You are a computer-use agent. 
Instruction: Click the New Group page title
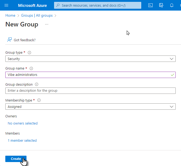click(x=22, y=24)
